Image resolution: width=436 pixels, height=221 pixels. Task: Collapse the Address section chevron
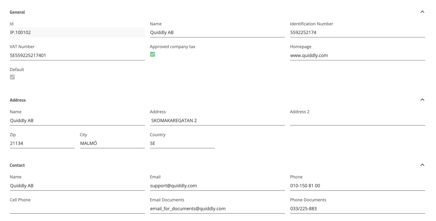(422, 100)
